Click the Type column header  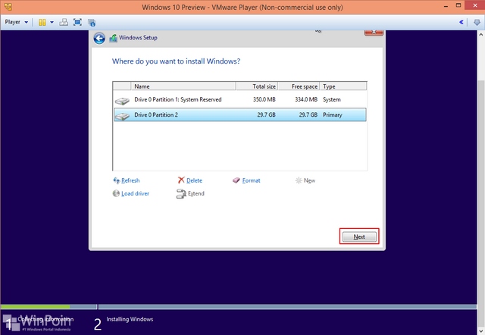(343, 86)
